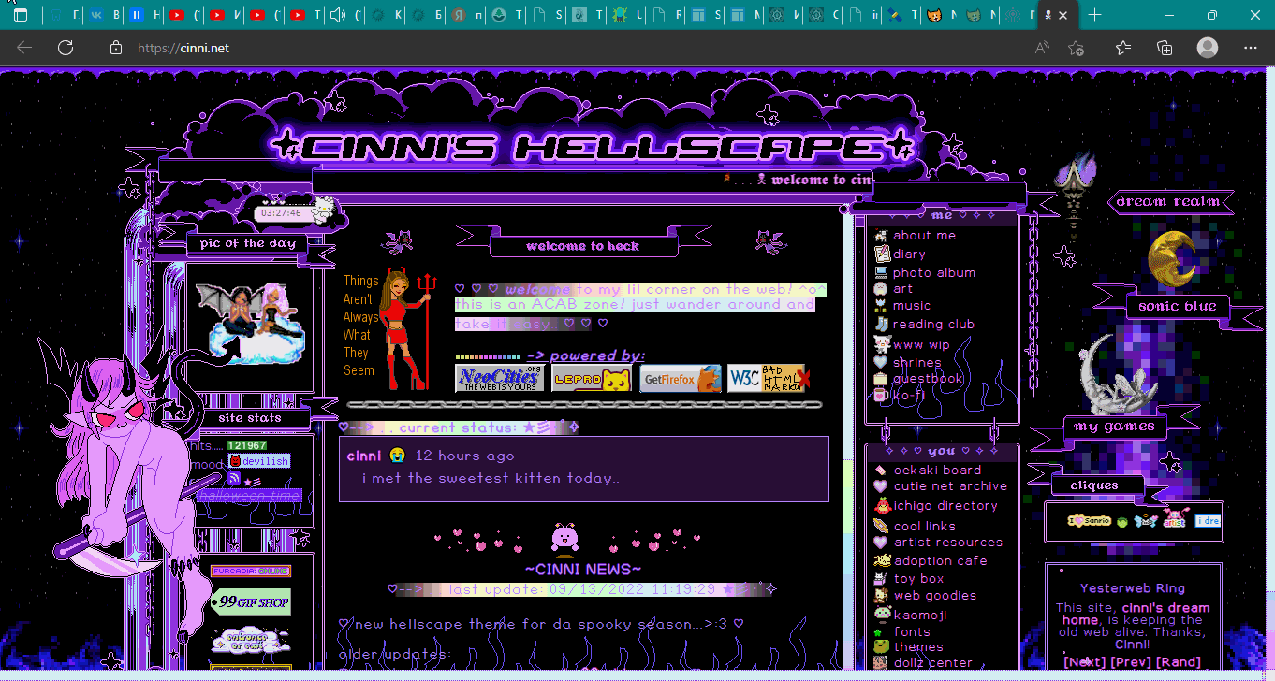This screenshot has height=681, width=1275.
Task: Add this page to favorites
Action: point(1076,48)
